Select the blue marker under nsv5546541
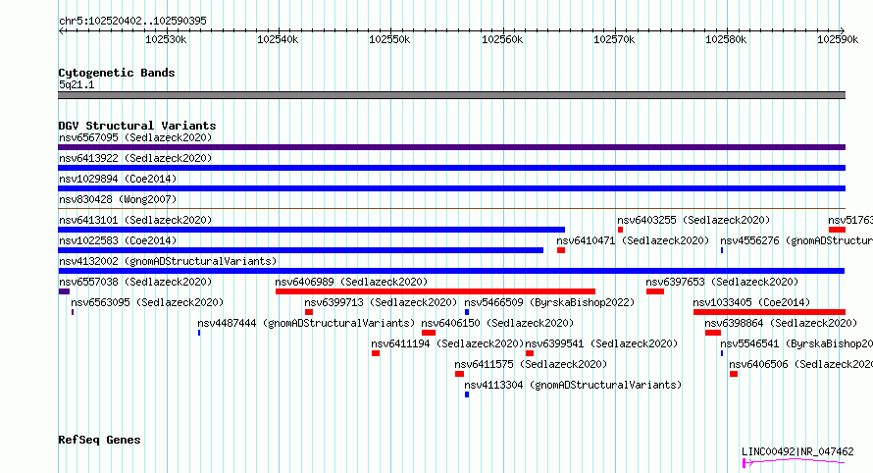Viewport: 873px width, 473px height. tap(722, 353)
